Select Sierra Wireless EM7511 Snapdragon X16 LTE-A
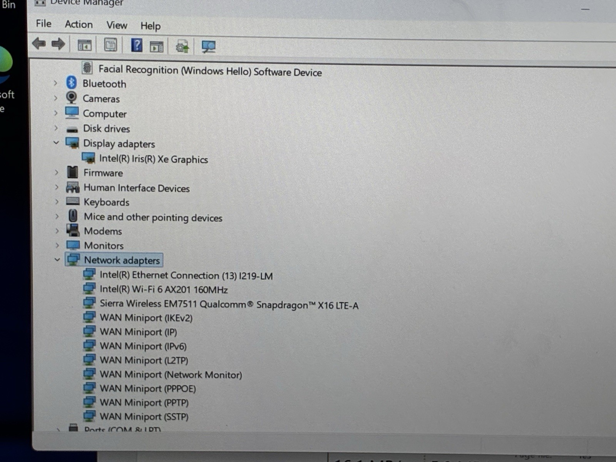Image resolution: width=616 pixels, height=462 pixels. (229, 304)
